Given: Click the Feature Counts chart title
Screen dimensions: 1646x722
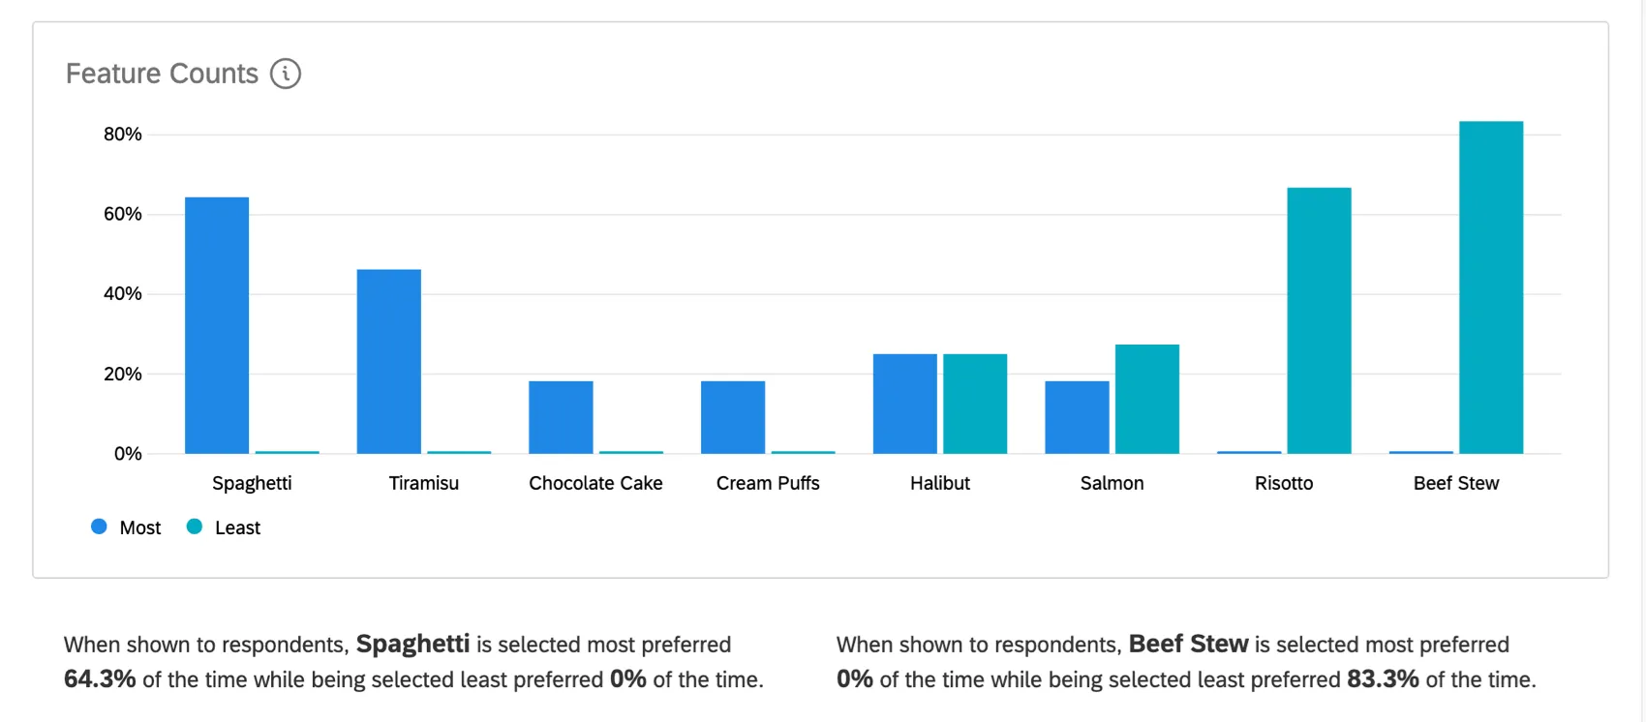Looking at the screenshot, I should point(162,74).
